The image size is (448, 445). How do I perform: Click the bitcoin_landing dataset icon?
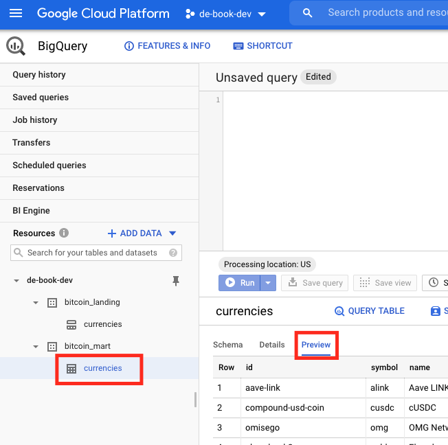52,303
